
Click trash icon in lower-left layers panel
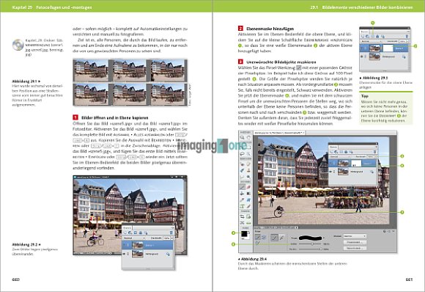[171, 233]
